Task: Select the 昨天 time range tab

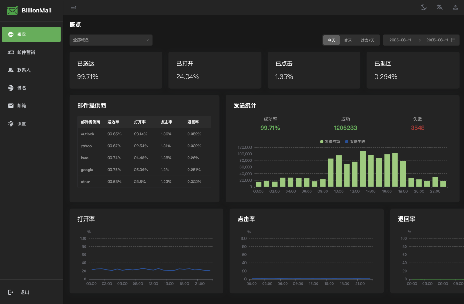Action: click(348, 40)
